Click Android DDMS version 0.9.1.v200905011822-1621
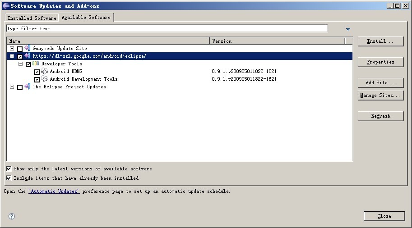Viewport: 412px width, 228px height. click(244, 71)
